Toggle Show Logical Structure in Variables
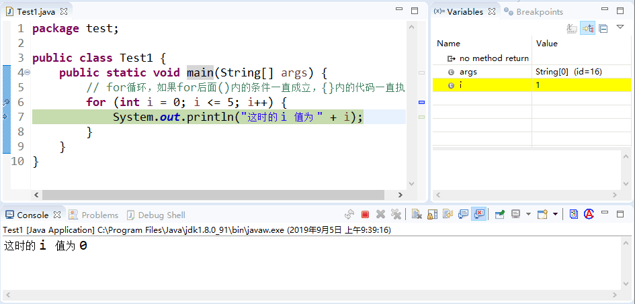Image resolution: width=635 pixels, height=304 pixels. click(587, 28)
